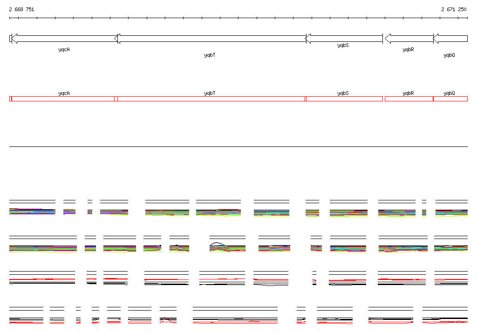Click the yqbS gene arrow

[x=343, y=39]
